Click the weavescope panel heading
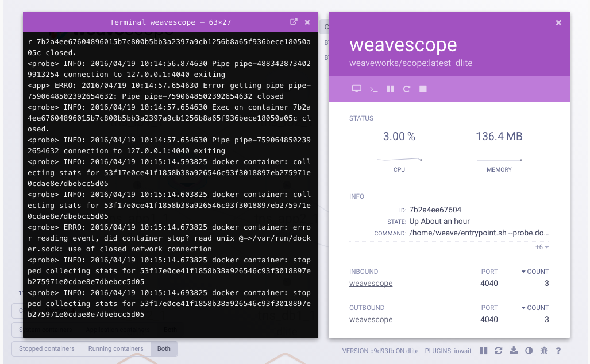Image resolution: width=590 pixels, height=364 pixels. pyautogui.click(x=403, y=45)
